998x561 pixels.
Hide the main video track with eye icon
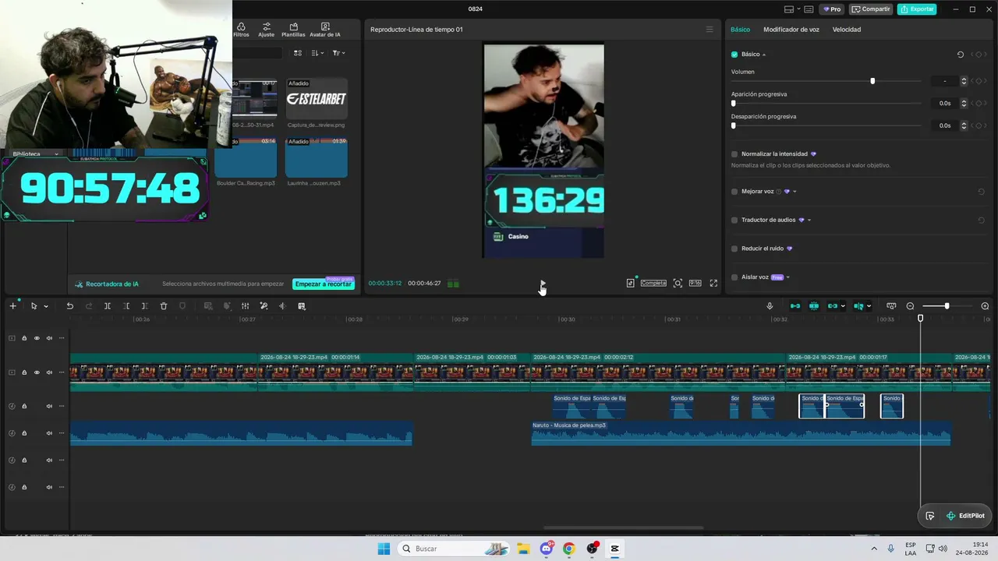(37, 372)
